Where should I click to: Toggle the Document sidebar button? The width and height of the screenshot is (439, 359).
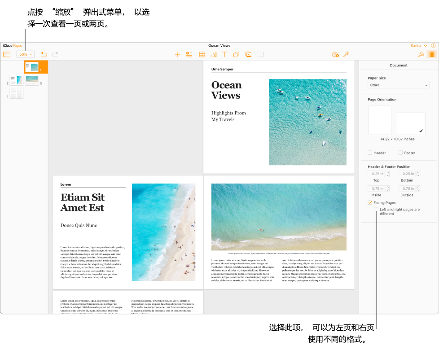point(432,54)
